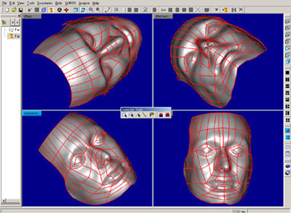Screen dimensions: 291x213
Task: Select the Bottom viewport label tab
Action: [163, 17]
